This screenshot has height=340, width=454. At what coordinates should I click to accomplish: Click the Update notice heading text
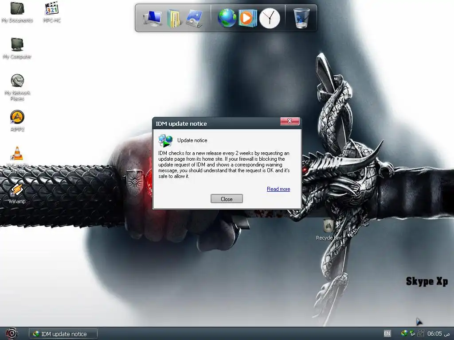point(192,140)
